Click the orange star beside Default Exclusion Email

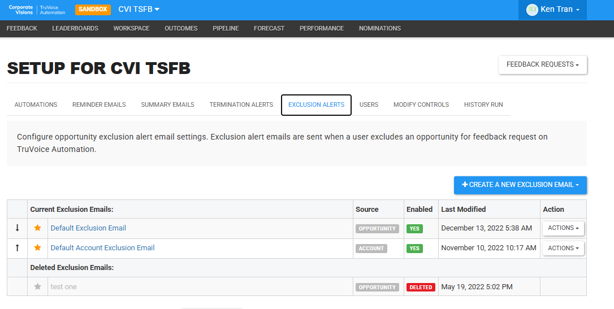[37, 228]
